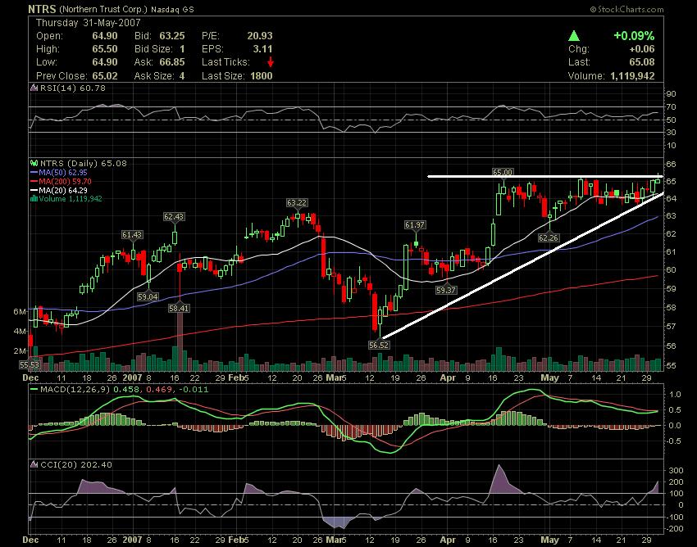Click the white MA(20) legend line swatch
The width and height of the screenshot is (697, 547).
point(34,190)
